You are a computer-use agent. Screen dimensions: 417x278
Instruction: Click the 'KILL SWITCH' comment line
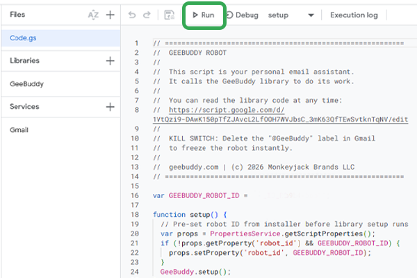coord(264,138)
